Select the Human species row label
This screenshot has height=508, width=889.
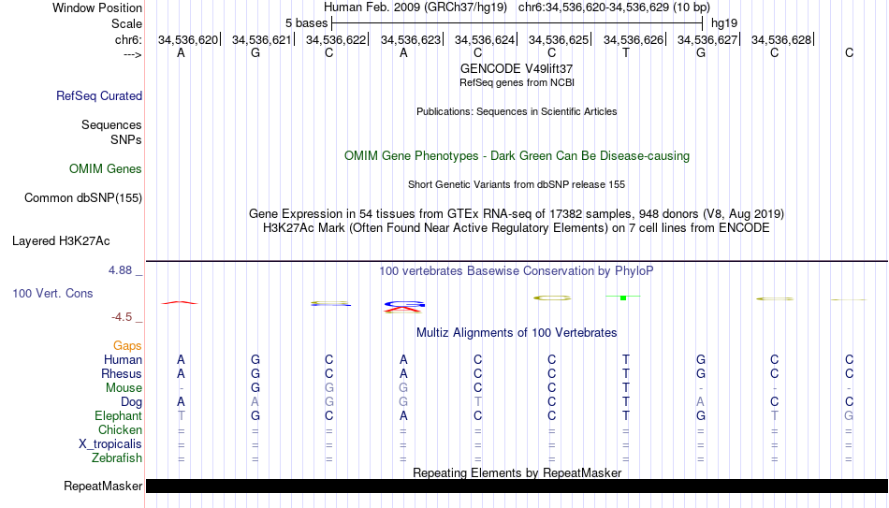(123, 359)
